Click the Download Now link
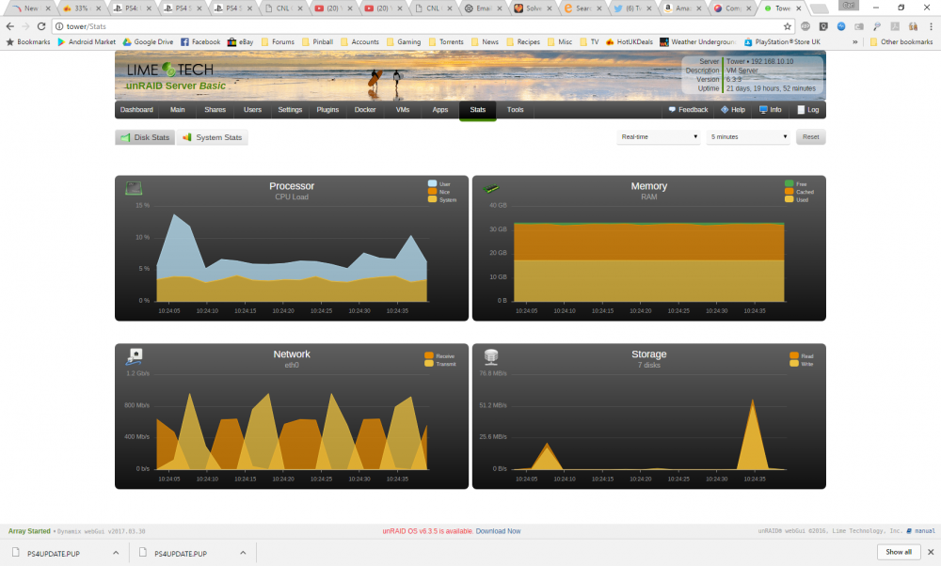The width and height of the screenshot is (941, 566). (498, 531)
